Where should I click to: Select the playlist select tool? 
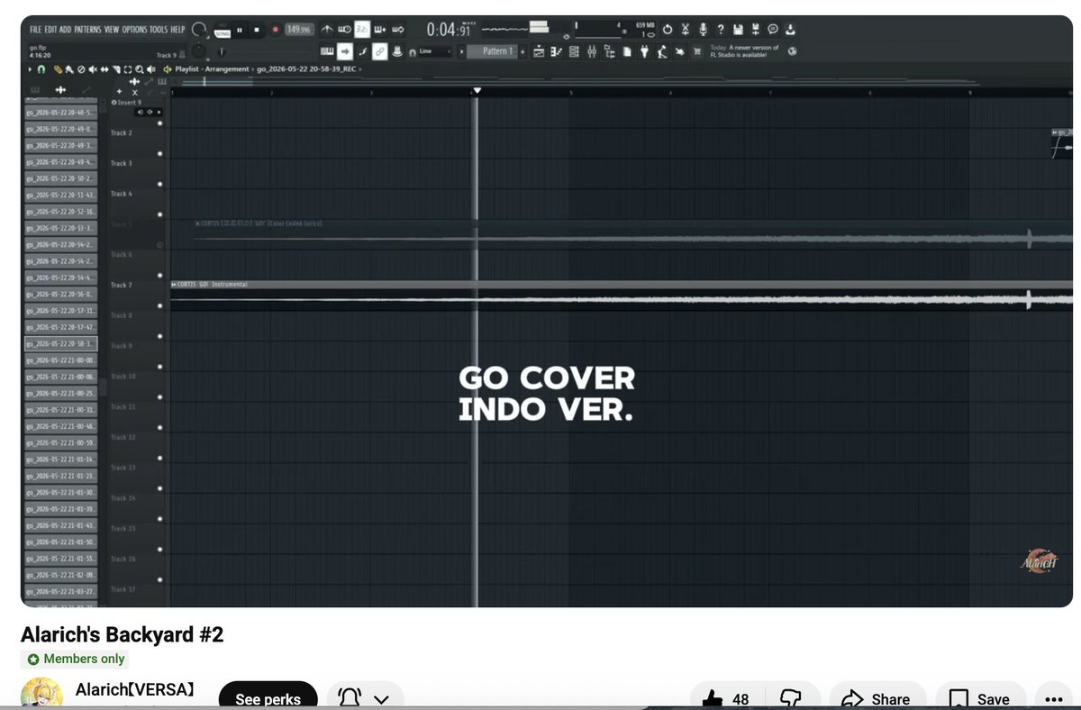[127, 69]
